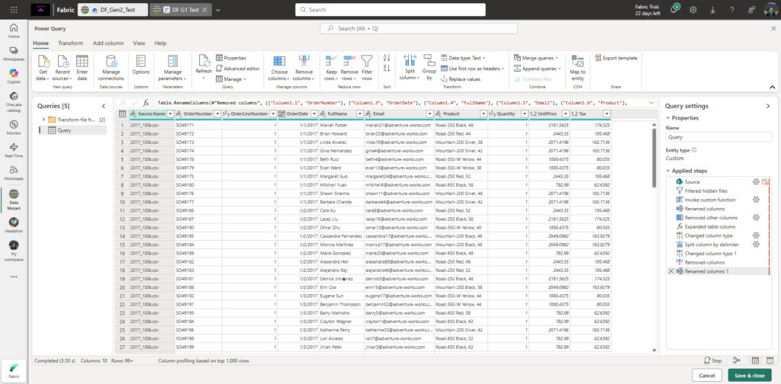This screenshot has height=384, width=781.
Task: Open the Data type: Text dropdown
Action: coord(463,58)
